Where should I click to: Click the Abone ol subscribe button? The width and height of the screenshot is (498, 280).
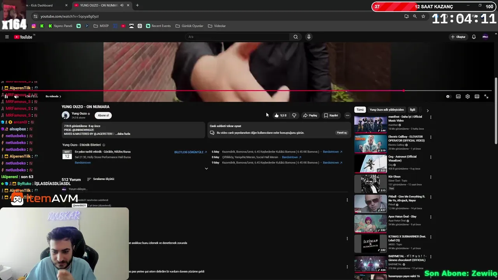(103, 115)
